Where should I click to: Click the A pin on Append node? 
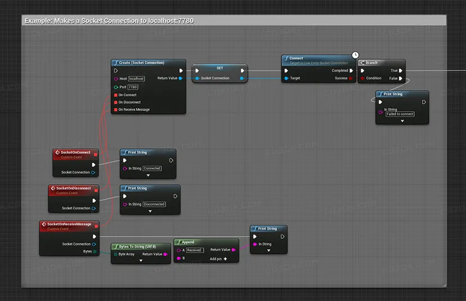pyautogui.click(x=179, y=250)
